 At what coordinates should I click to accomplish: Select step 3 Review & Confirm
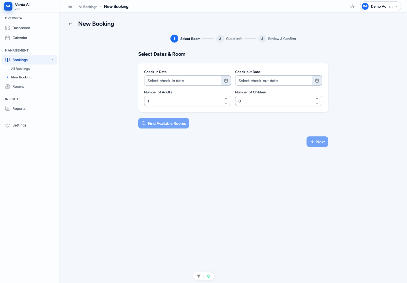click(277, 39)
